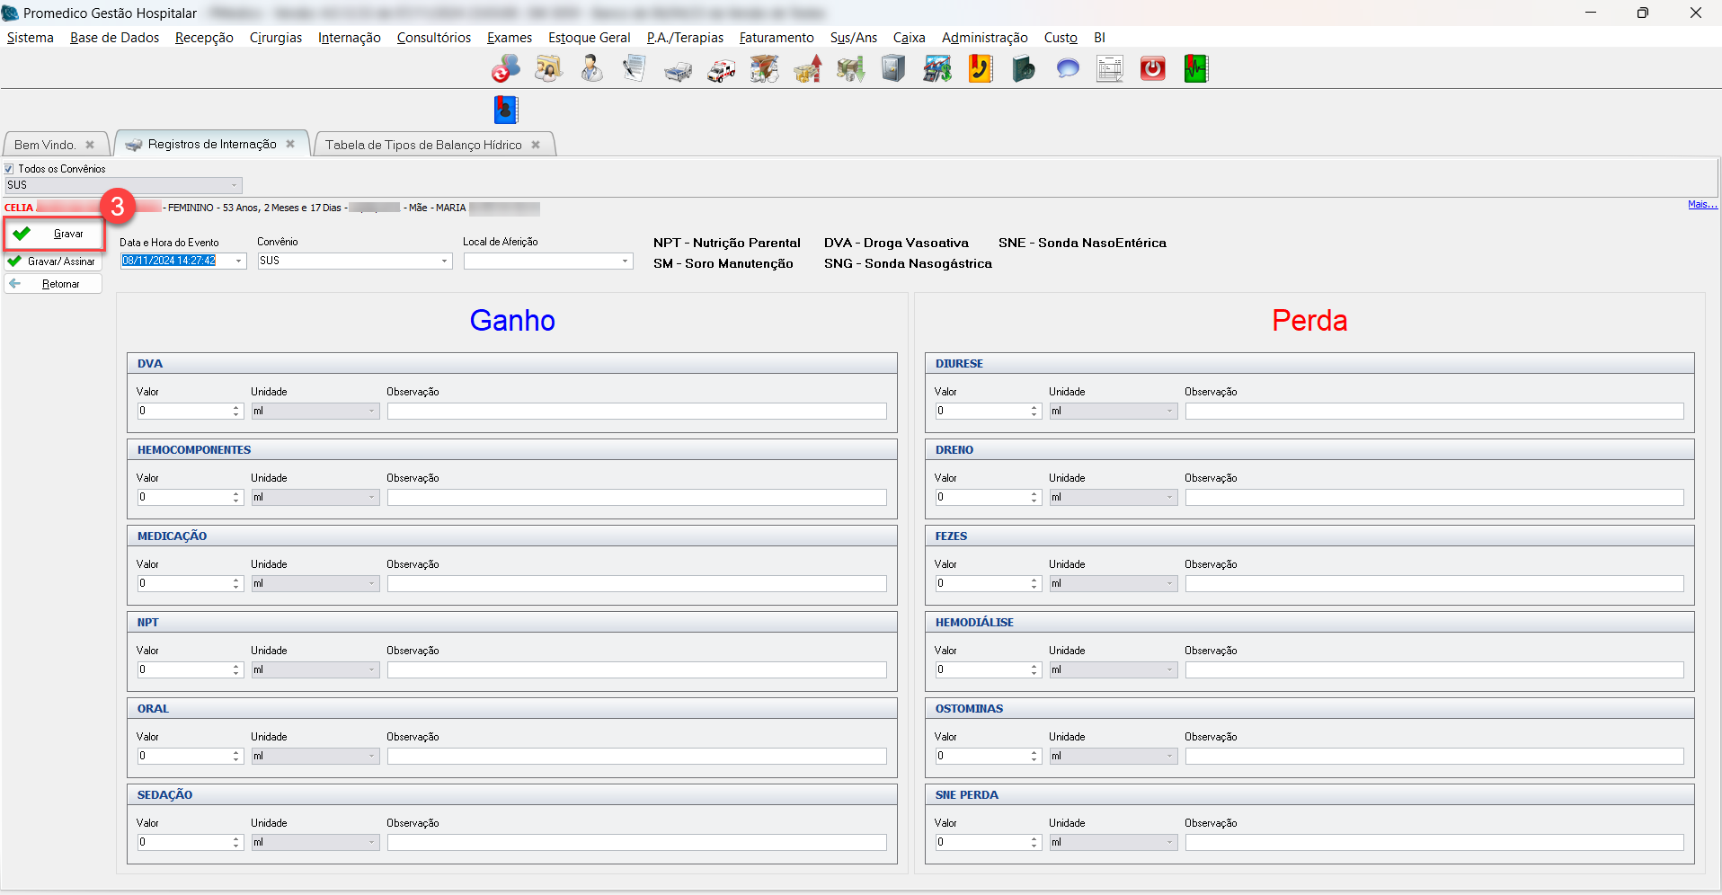Open the Data e Hora do Evento dropdown
Screen dimensions: 1722x895
tap(239, 261)
